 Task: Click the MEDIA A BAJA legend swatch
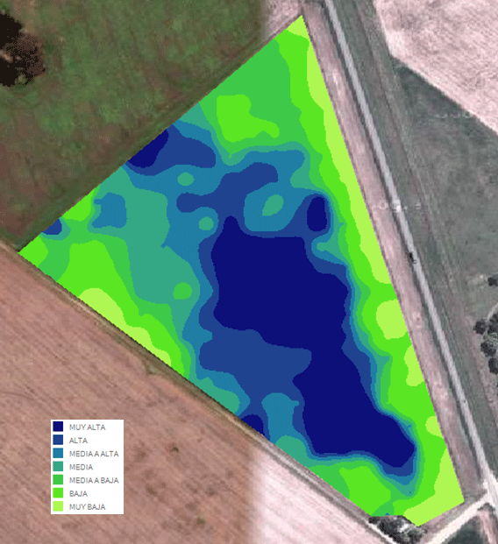[x=58, y=480]
